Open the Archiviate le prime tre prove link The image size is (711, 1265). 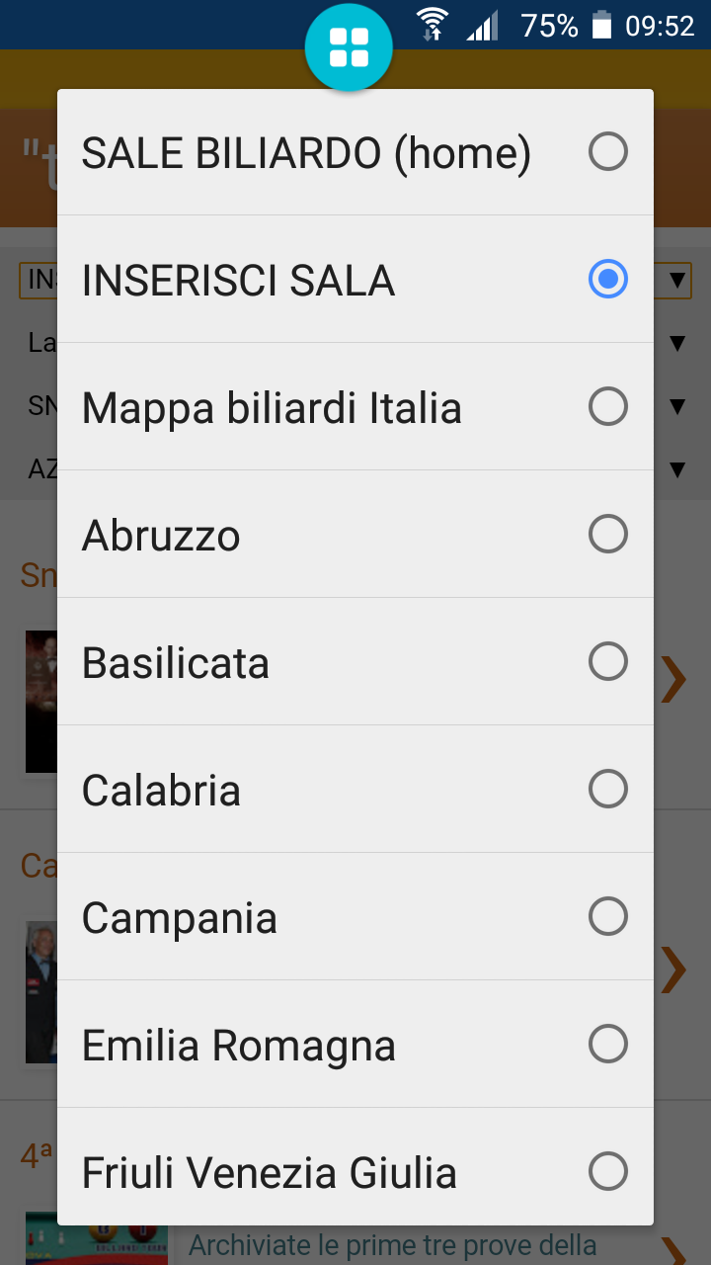[x=392, y=1245]
